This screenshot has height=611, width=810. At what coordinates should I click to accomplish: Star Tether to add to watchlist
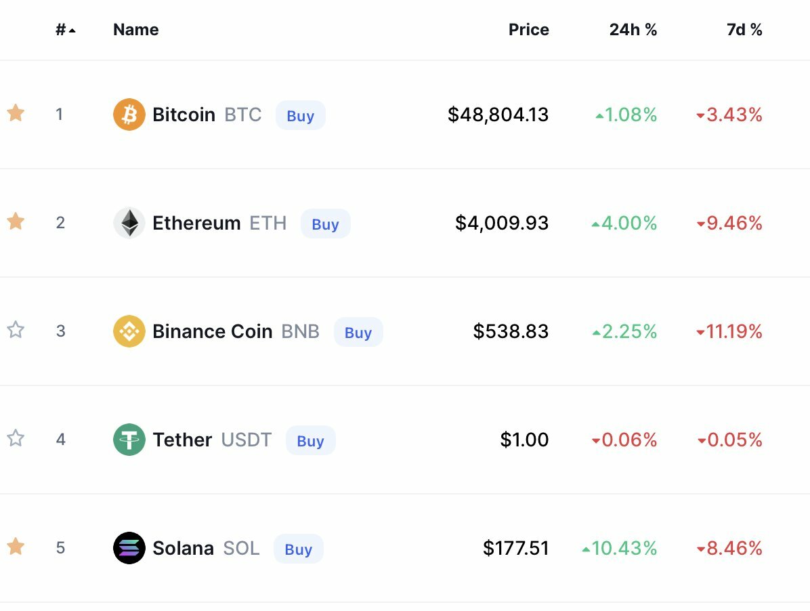pos(16,438)
